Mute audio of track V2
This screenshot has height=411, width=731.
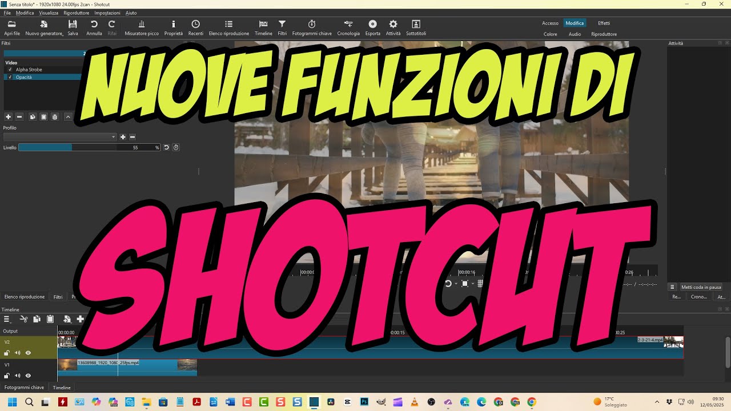[x=17, y=353]
